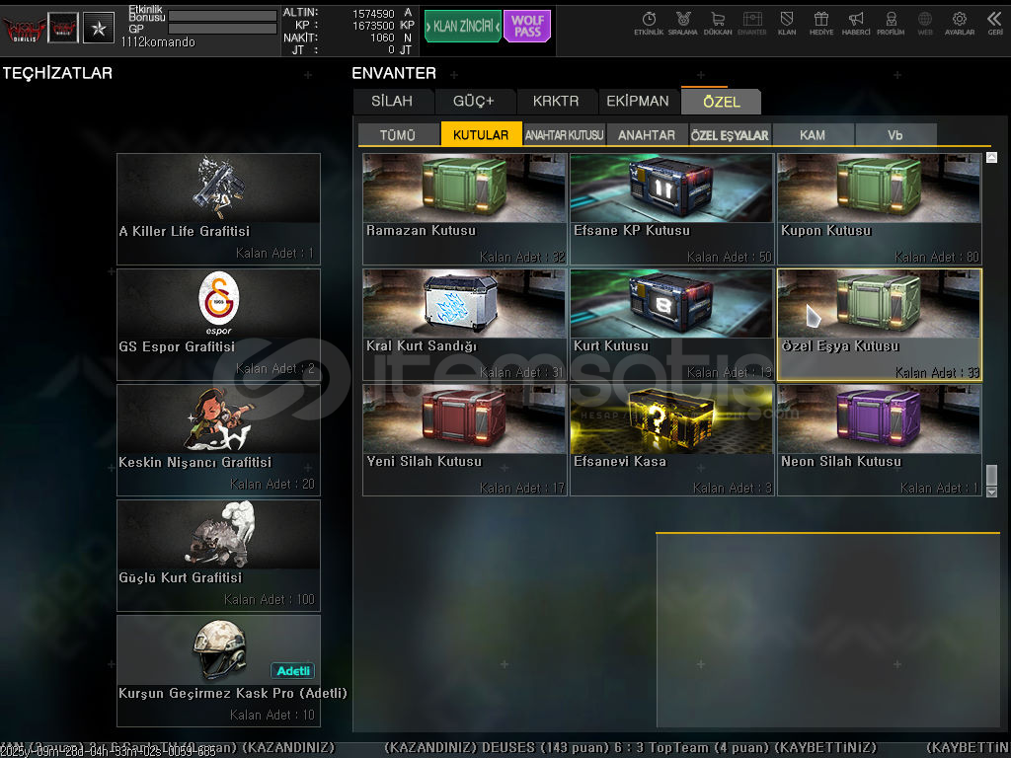Screen dimensions: 1011x758
Task: Select the Güçlü Kurt Grafitisi item
Action: click(218, 556)
